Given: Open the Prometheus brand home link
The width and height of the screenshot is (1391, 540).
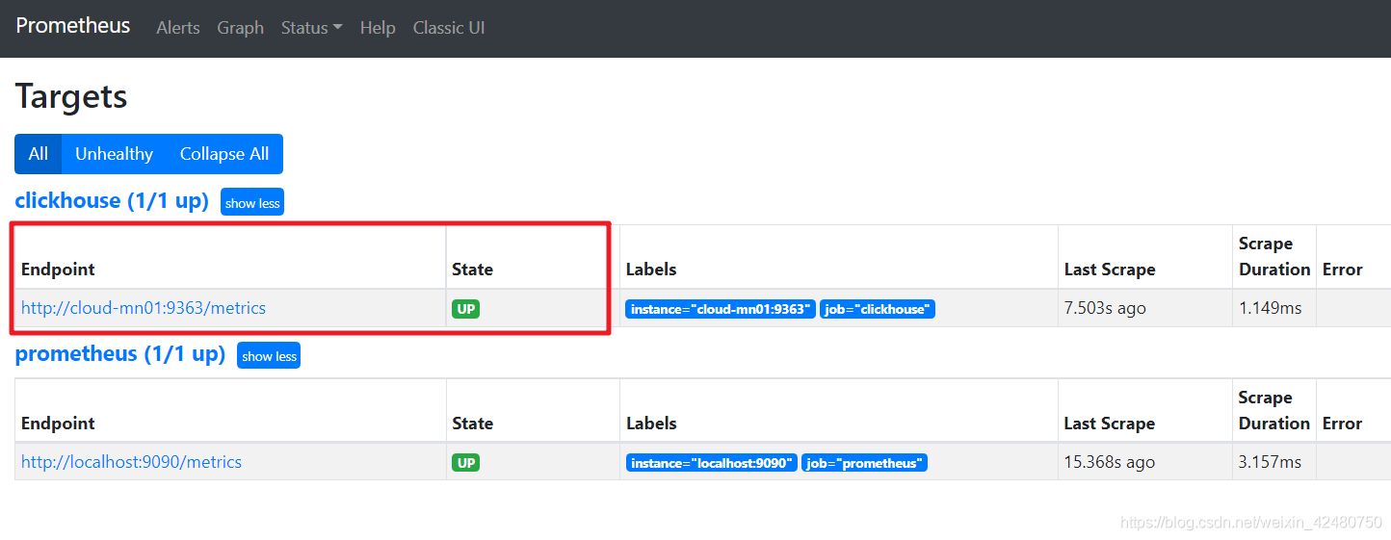Looking at the screenshot, I should click(73, 26).
